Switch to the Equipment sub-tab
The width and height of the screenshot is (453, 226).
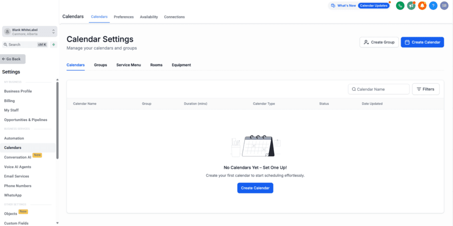(x=181, y=65)
